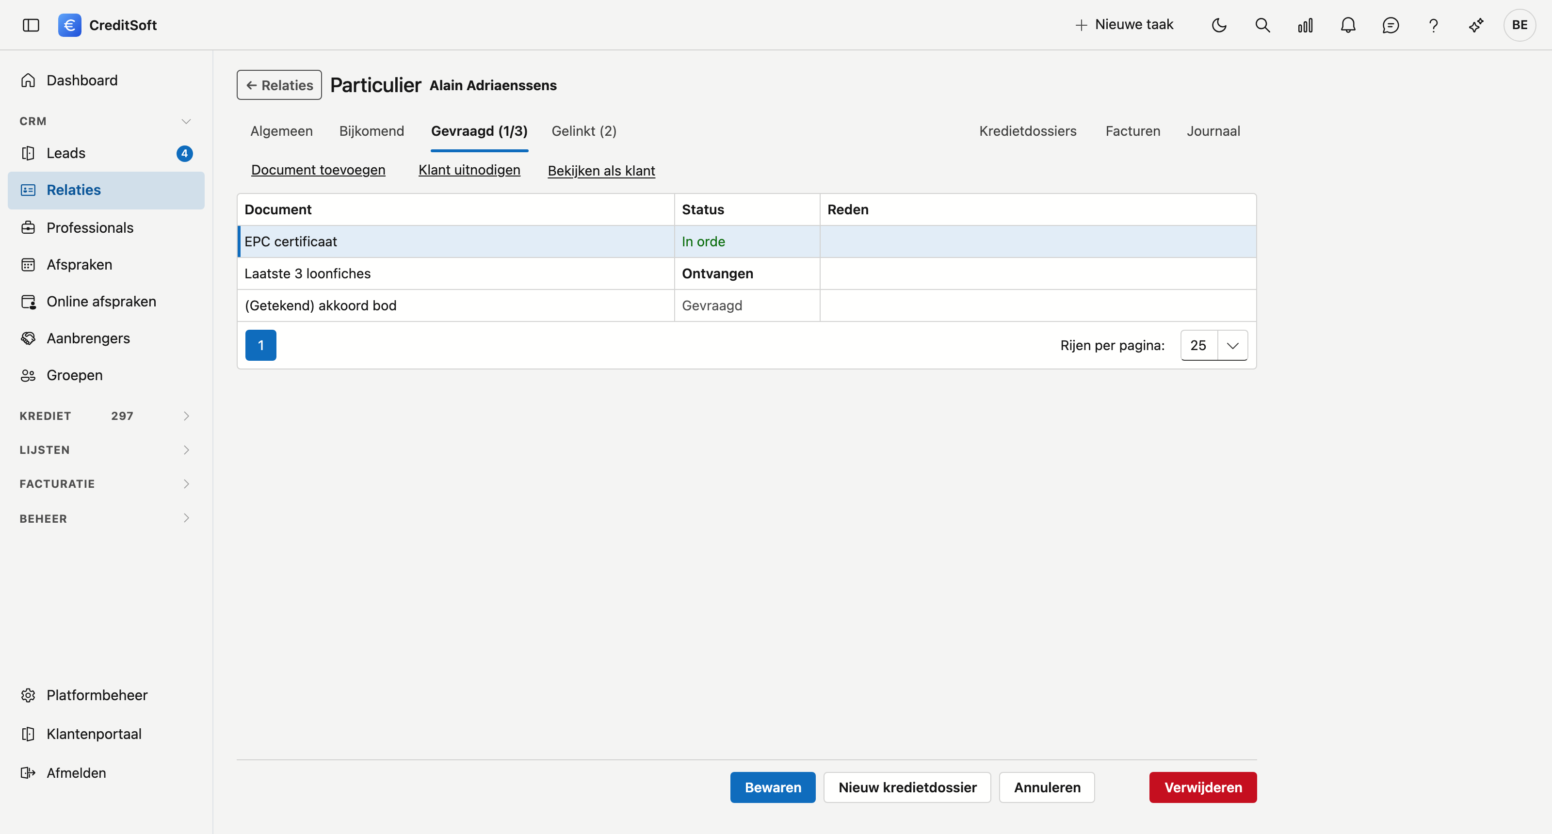Open notifications bell icon
1552x834 pixels.
[x=1348, y=25]
